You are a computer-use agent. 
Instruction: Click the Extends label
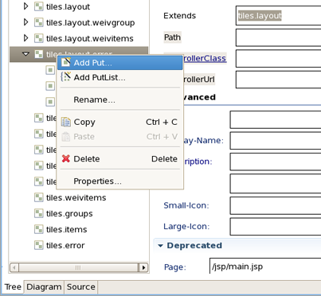180,16
